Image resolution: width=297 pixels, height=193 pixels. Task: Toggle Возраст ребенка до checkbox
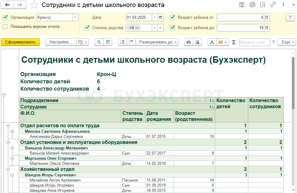[x=172, y=28]
